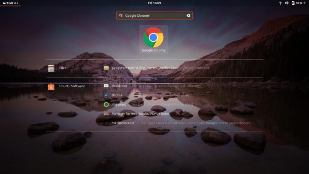The height and width of the screenshot is (174, 309).
Task: Click the magnifier icon in search box
Action: coord(121,15)
